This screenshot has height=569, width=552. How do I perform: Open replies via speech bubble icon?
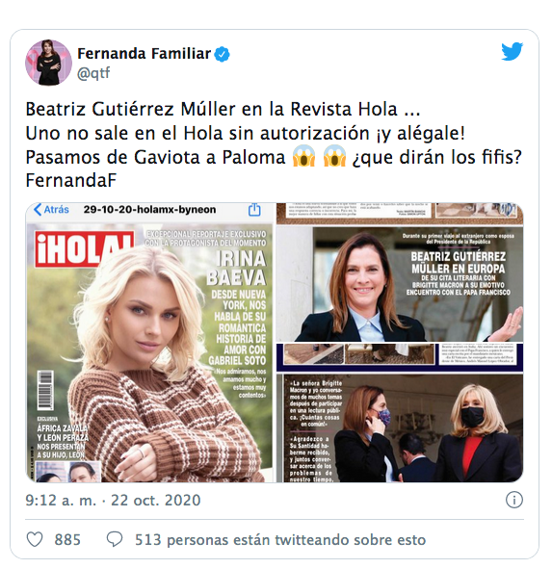[x=115, y=539]
